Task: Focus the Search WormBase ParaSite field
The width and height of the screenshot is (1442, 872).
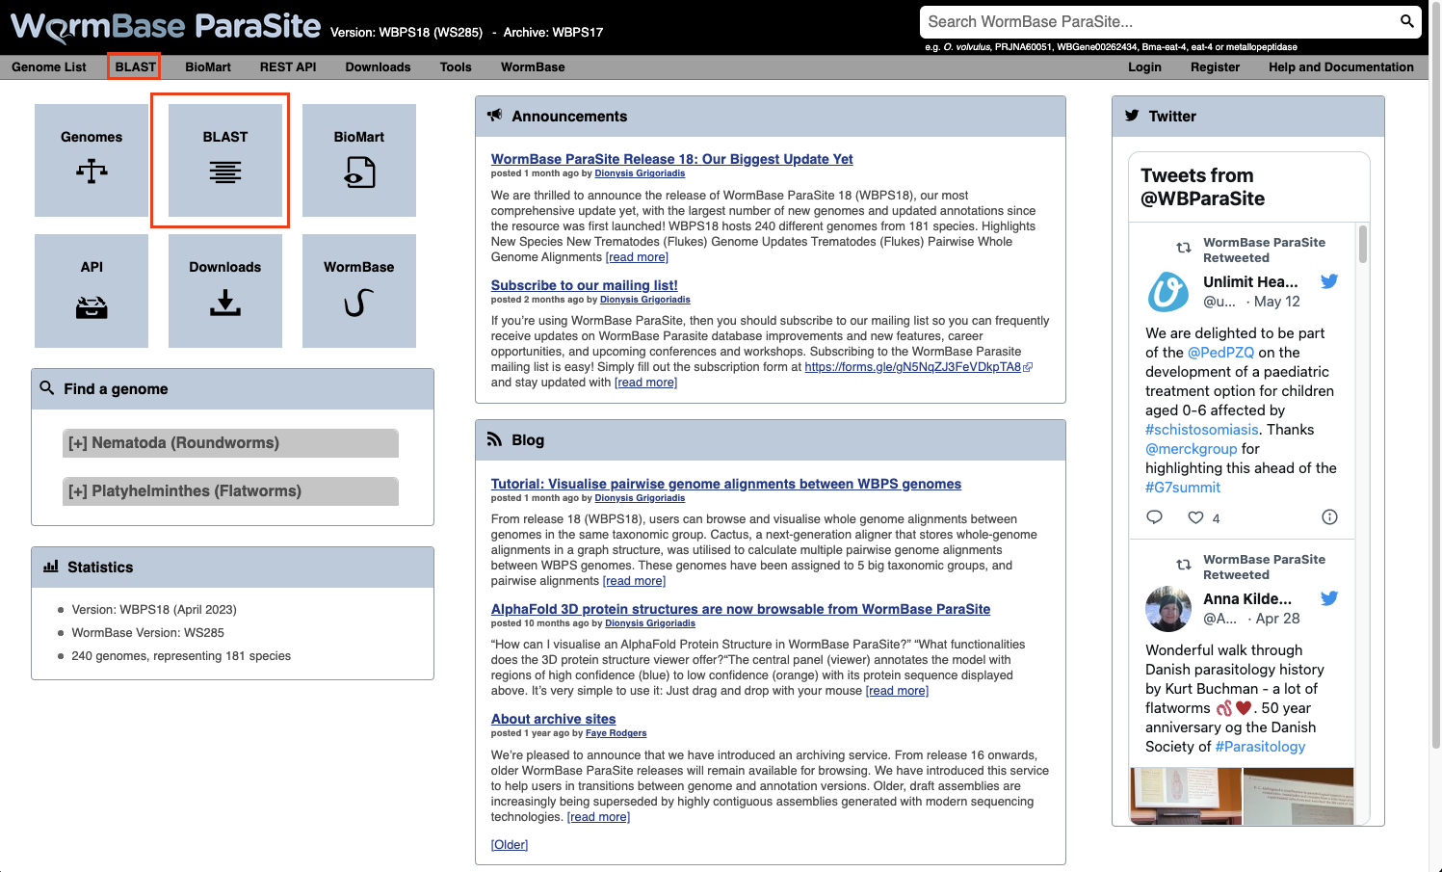Action: pyautogui.click(x=1159, y=21)
